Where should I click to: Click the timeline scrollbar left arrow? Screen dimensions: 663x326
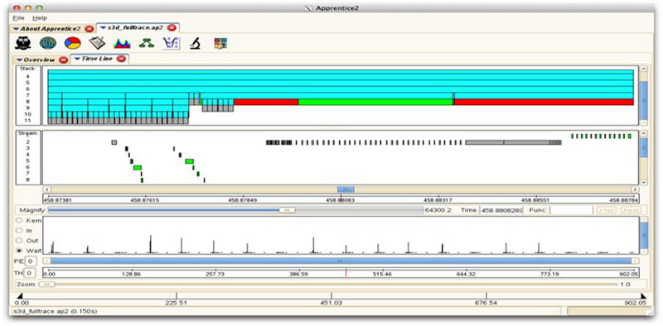click(47, 189)
